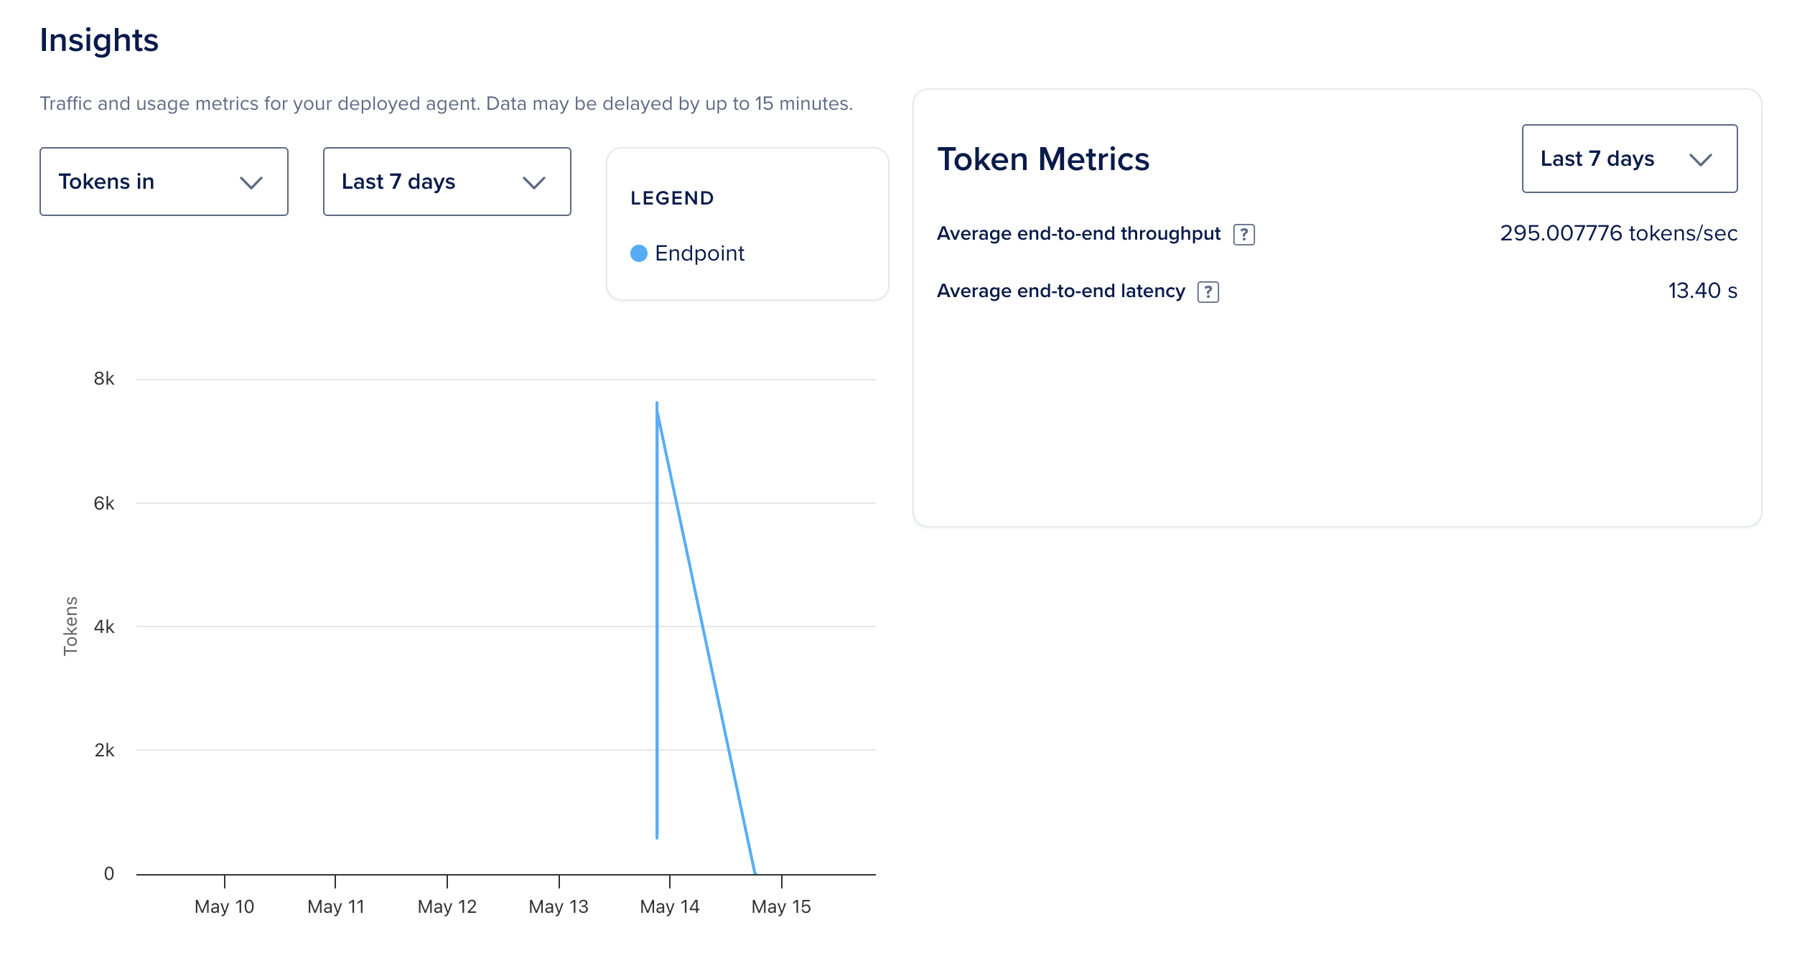Click the May 10 axis label
1802x976 pixels.
point(224,906)
